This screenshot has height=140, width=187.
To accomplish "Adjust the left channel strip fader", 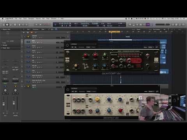I will coord(4,103).
